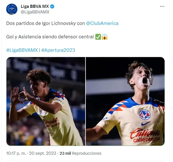Viewport: 173px width, 162px height.
Task: Open the @LigaBBVAMX handle link
Action: tap(35, 12)
